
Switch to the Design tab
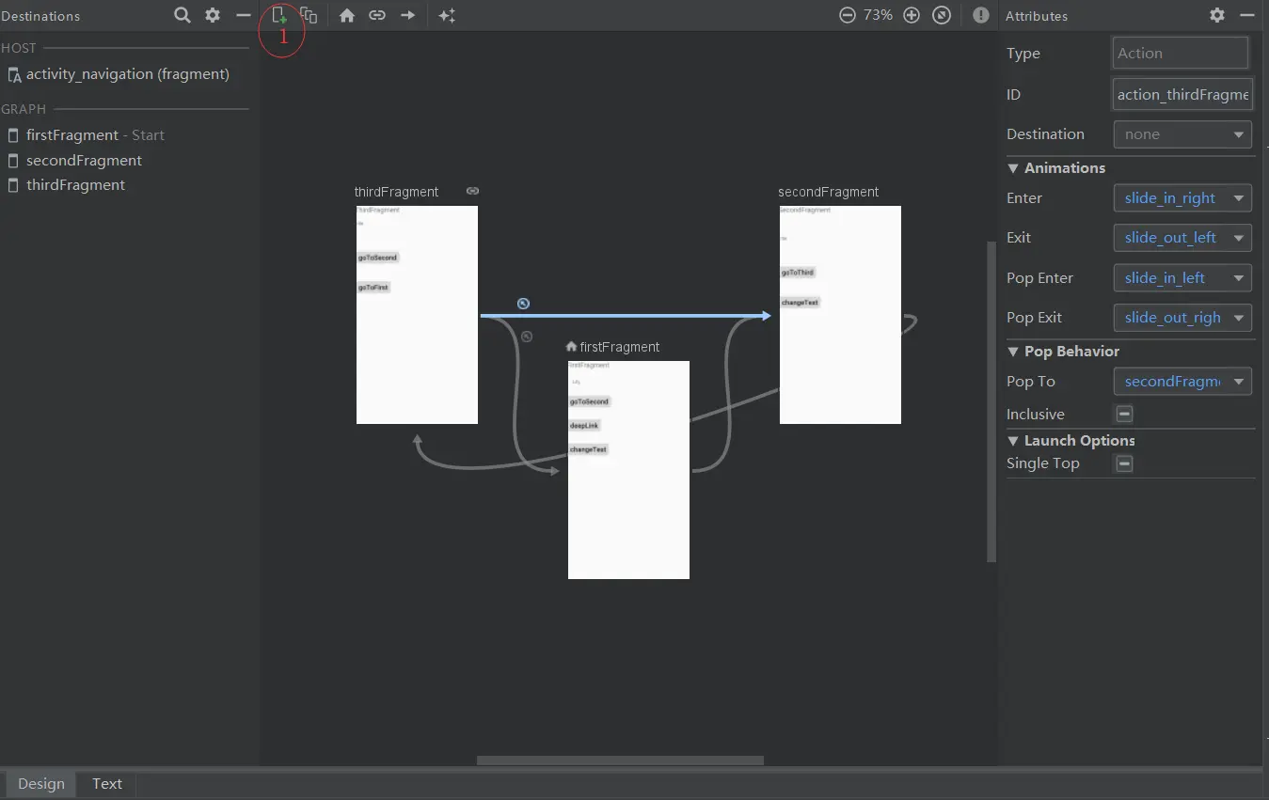(41, 784)
